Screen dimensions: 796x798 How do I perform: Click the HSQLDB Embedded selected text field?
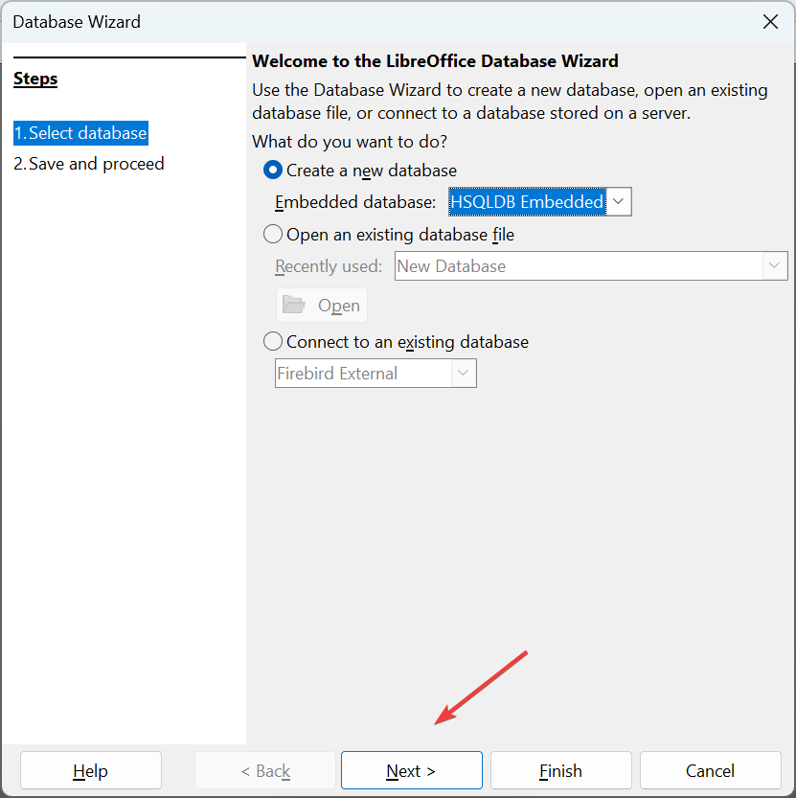527,201
